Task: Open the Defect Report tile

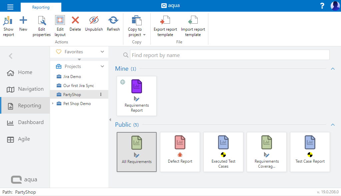Action: click(x=180, y=152)
